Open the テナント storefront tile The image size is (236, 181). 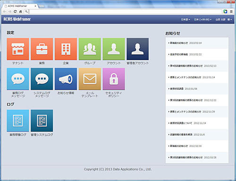[18, 49]
